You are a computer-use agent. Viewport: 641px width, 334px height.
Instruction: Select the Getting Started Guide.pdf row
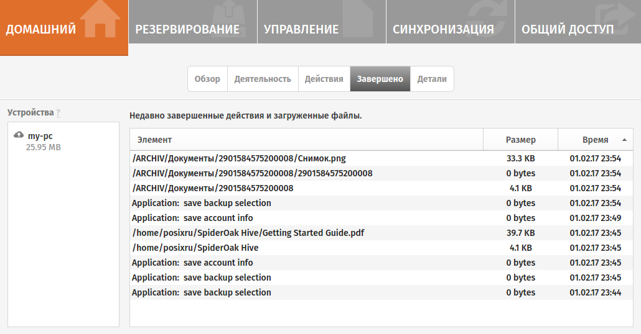(381, 233)
